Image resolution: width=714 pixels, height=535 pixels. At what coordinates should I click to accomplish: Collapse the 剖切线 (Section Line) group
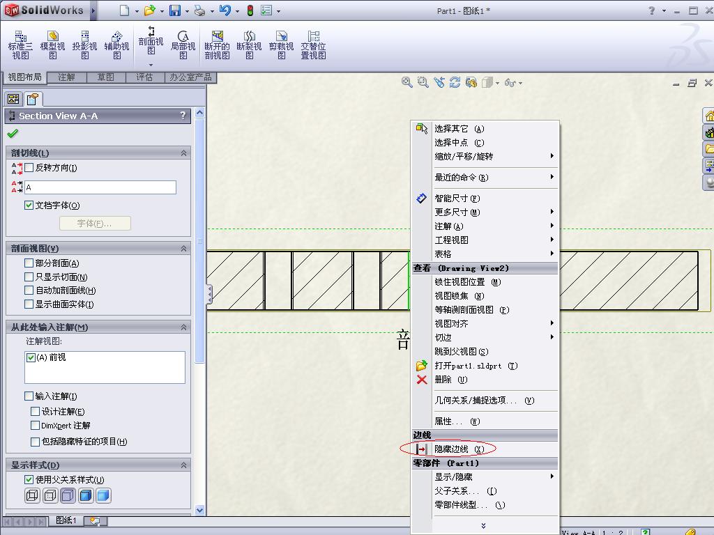pos(183,153)
